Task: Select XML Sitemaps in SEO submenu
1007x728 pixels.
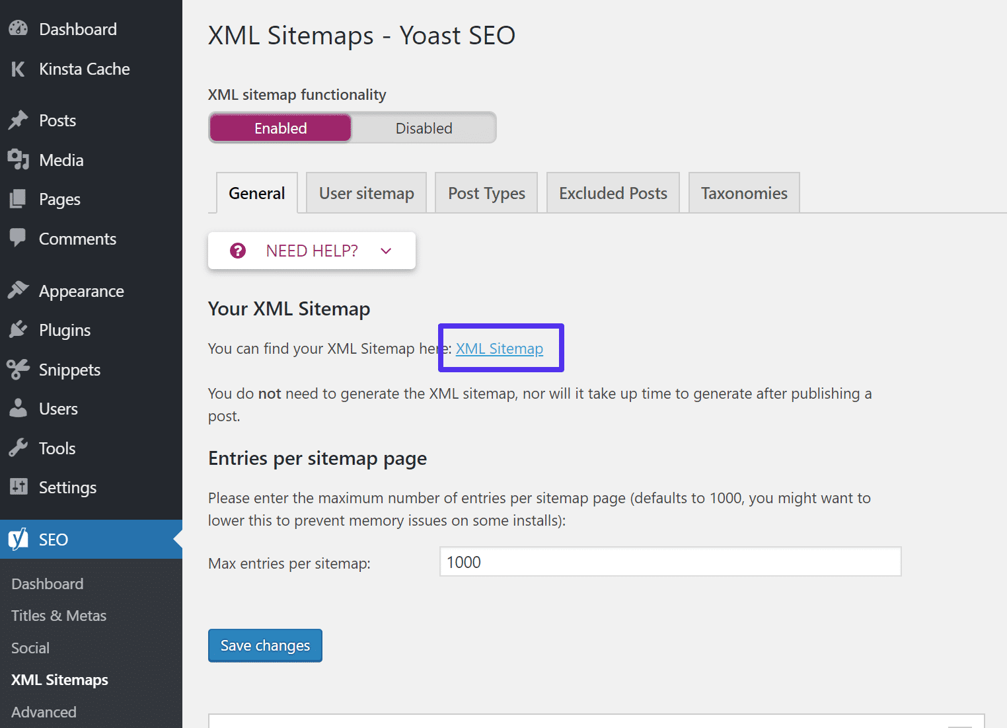Action: pyautogui.click(x=59, y=680)
